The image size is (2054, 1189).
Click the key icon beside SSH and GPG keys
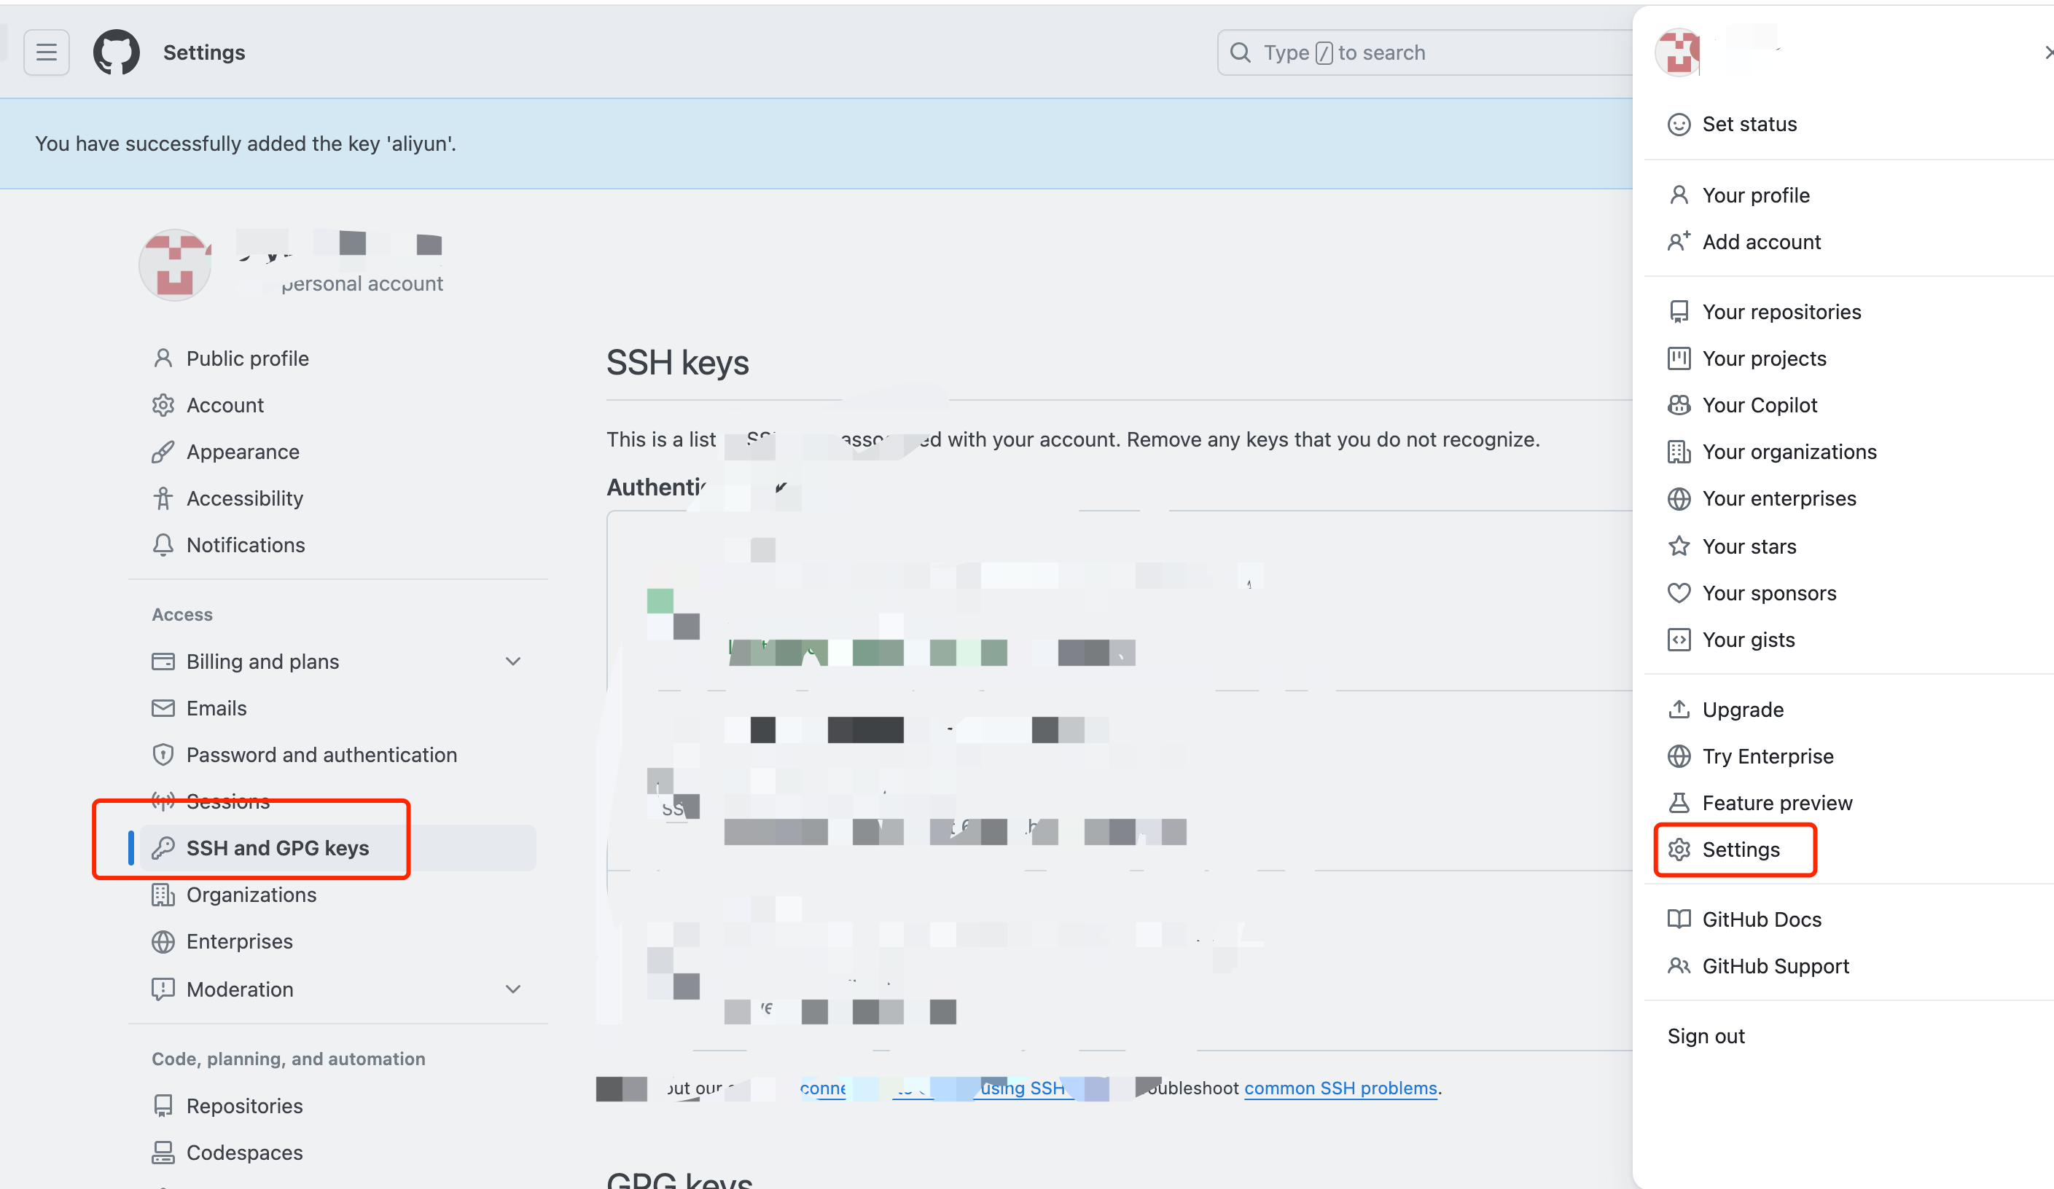(x=163, y=848)
